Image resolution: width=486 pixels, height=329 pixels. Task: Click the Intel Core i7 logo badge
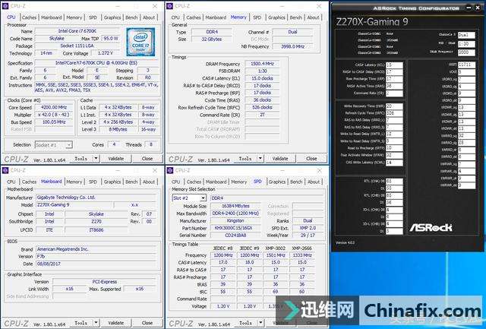tap(140, 42)
